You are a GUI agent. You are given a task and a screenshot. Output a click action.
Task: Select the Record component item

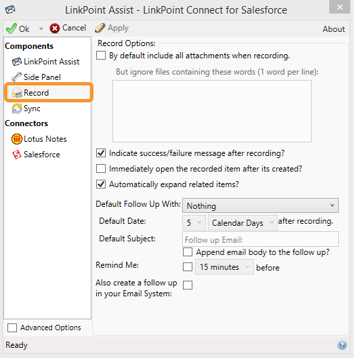pyautogui.click(x=49, y=92)
